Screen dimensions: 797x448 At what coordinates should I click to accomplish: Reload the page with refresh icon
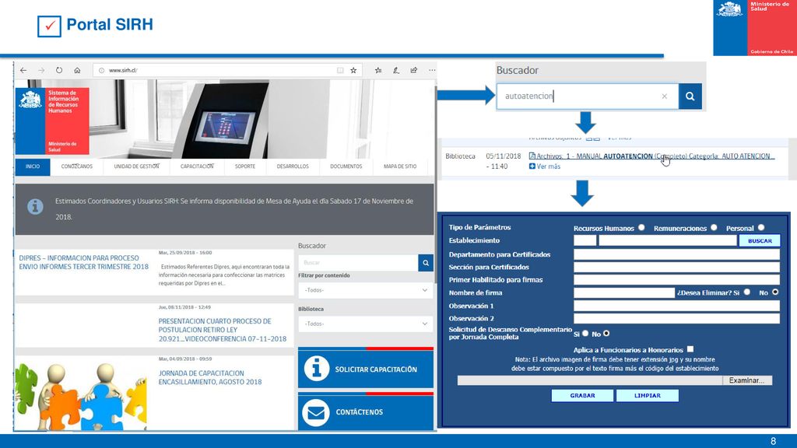click(59, 70)
